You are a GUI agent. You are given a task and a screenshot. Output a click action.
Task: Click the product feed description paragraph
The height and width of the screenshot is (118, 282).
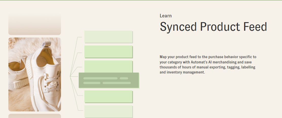click(208, 65)
